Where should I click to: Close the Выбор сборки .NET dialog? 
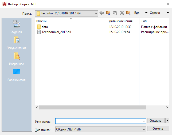168,4
